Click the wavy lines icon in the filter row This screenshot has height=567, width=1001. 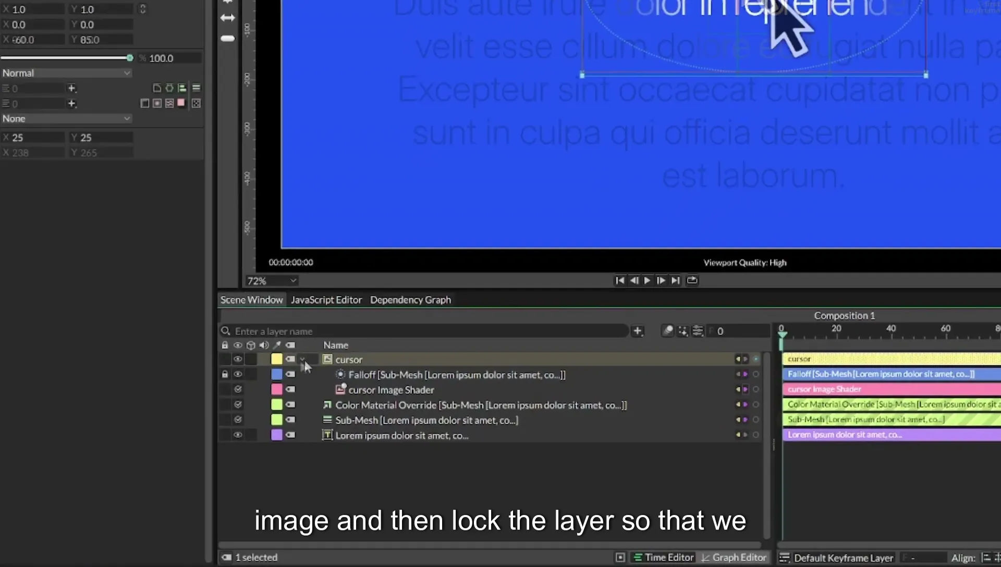(x=169, y=104)
